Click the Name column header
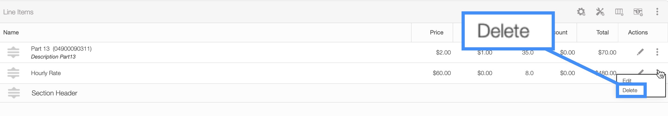 [11, 33]
